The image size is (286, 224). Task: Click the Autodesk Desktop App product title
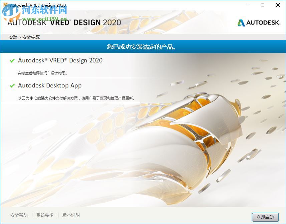[50, 85]
